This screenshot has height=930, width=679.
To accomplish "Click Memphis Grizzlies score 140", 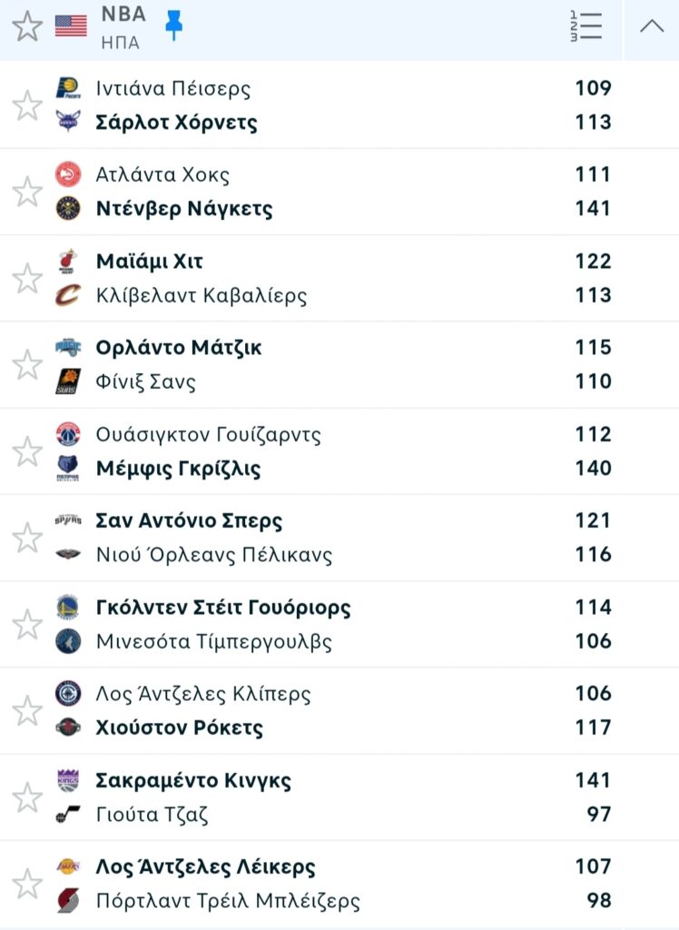I will [593, 469].
